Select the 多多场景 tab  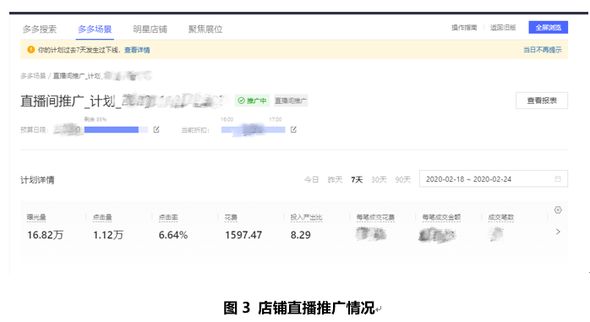tap(95, 29)
